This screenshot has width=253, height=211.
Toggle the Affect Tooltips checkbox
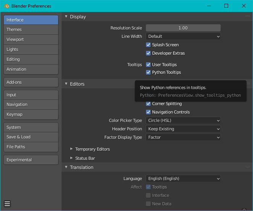[148, 187]
